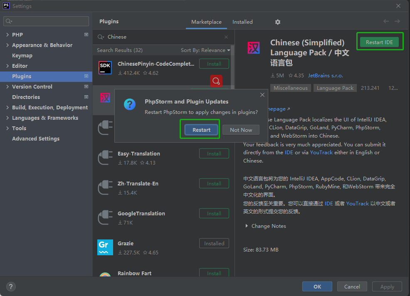Screen dimensions: 410x296
Task: Switch to the Installed tab
Action: click(x=242, y=22)
